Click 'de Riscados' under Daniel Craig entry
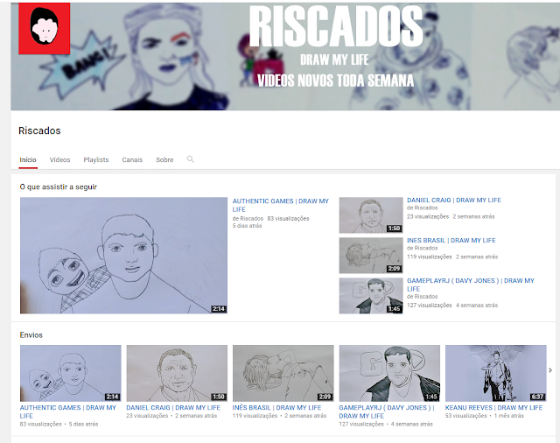This screenshot has height=443, width=560. [422, 207]
